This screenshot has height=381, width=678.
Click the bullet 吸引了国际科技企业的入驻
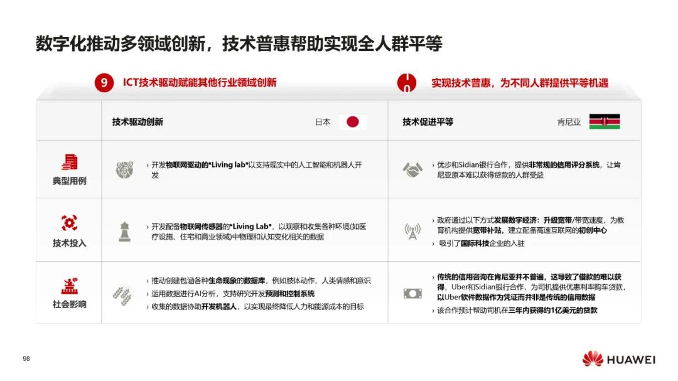(x=481, y=244)
